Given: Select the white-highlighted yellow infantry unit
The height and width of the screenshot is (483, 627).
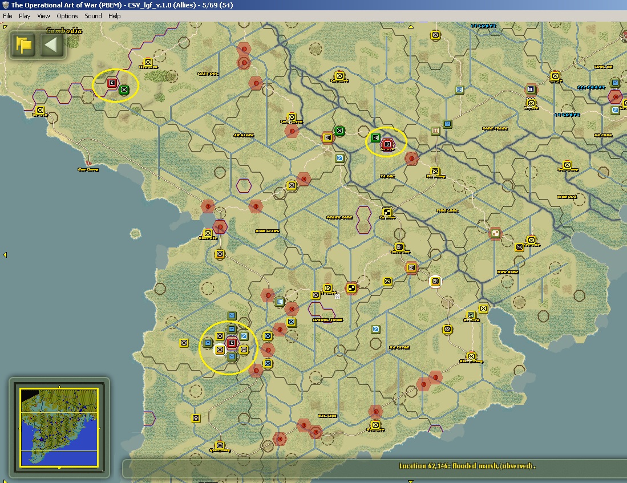Looking at the screenshot, I should click(220, 350).
